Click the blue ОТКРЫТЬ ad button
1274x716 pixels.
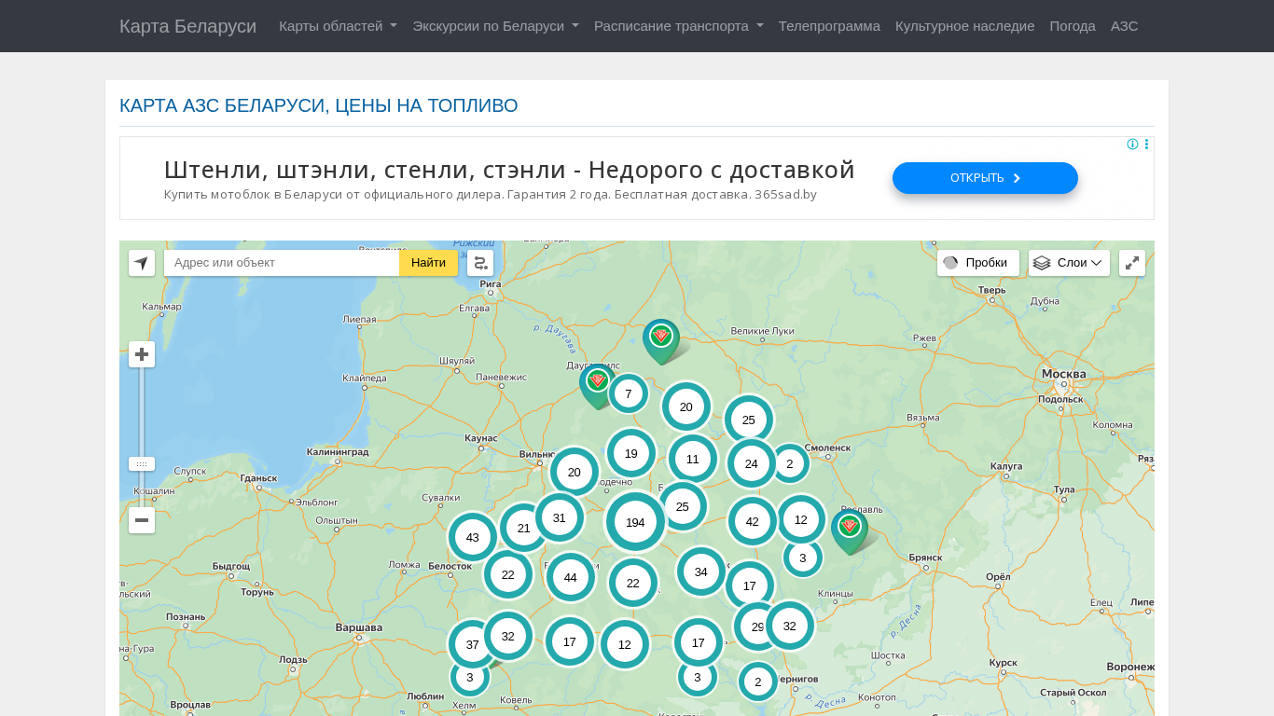(x=985, y=178)
